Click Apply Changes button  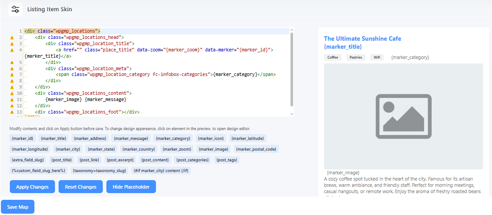[32, 187]
